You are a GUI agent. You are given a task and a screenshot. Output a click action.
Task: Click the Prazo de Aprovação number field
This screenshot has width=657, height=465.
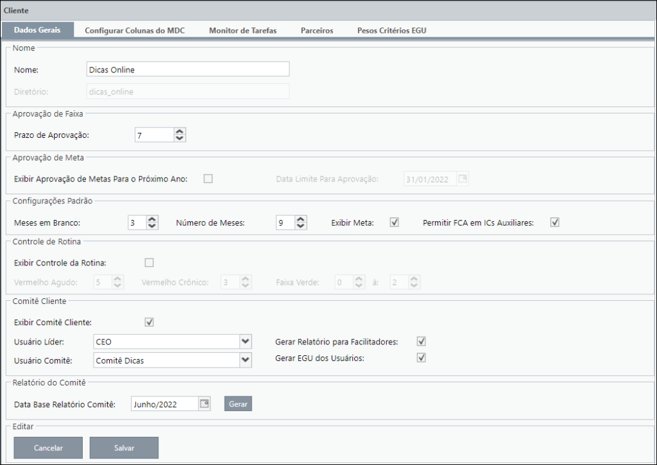coord(154,135)
